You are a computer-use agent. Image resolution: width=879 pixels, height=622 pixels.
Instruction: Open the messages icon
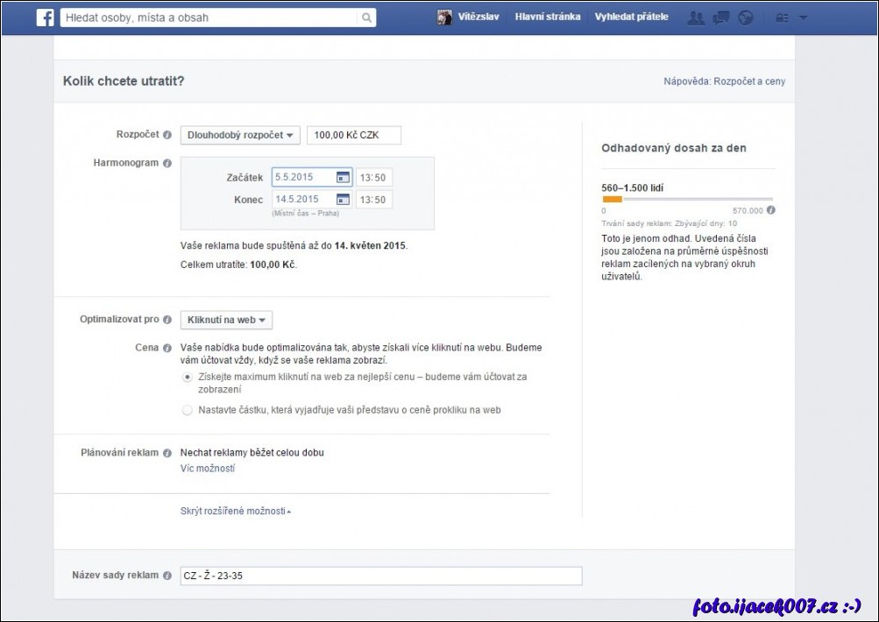click(720, 18)
